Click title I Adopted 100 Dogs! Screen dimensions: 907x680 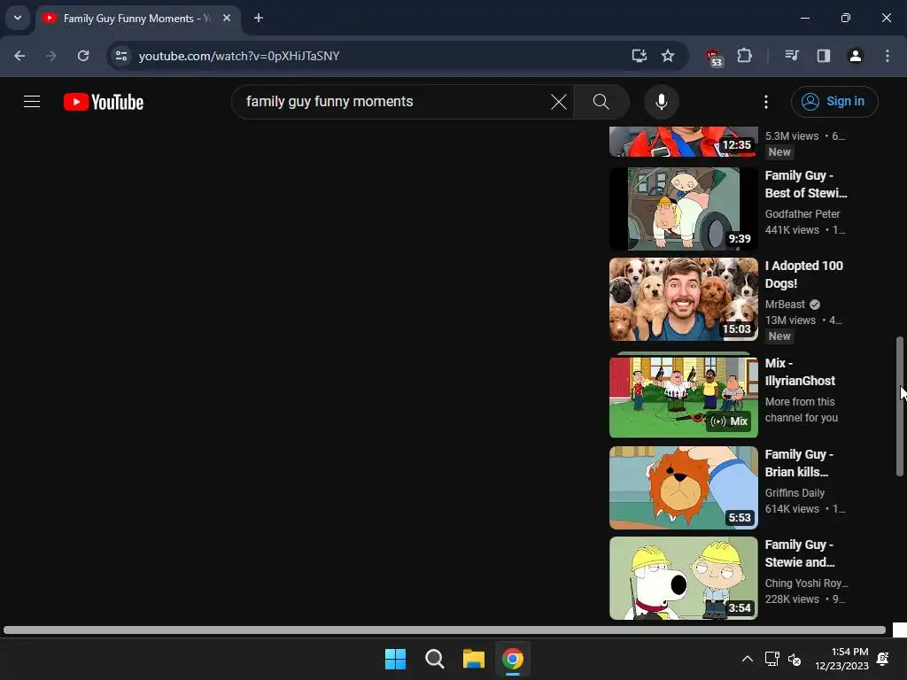point(804,274)
